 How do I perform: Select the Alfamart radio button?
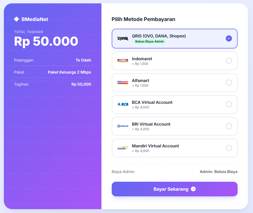(229, 83)
